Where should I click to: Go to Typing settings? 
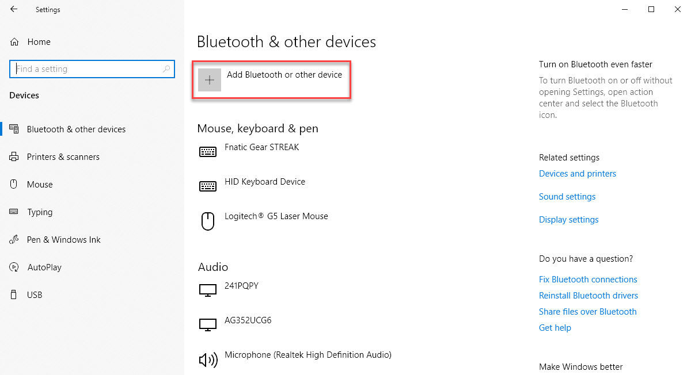coord(40,212)
